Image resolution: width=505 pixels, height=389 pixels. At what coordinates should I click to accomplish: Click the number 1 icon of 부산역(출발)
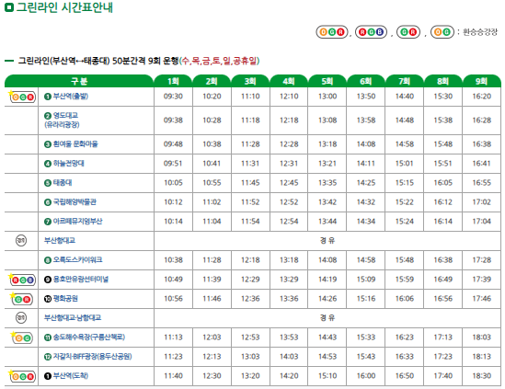coord(48,97)
